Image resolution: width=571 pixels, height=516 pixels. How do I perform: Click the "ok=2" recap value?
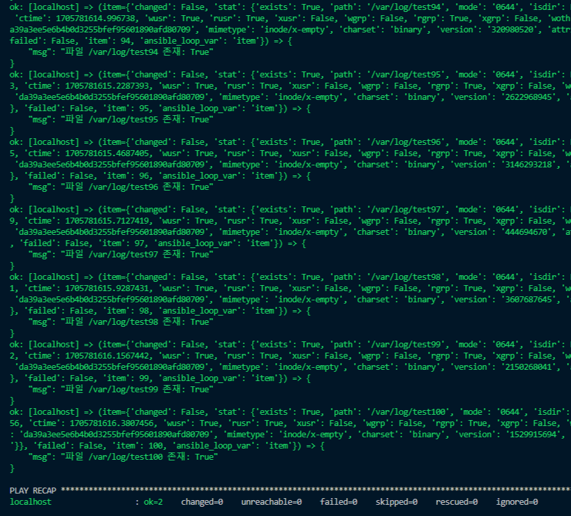coord(153,502)
